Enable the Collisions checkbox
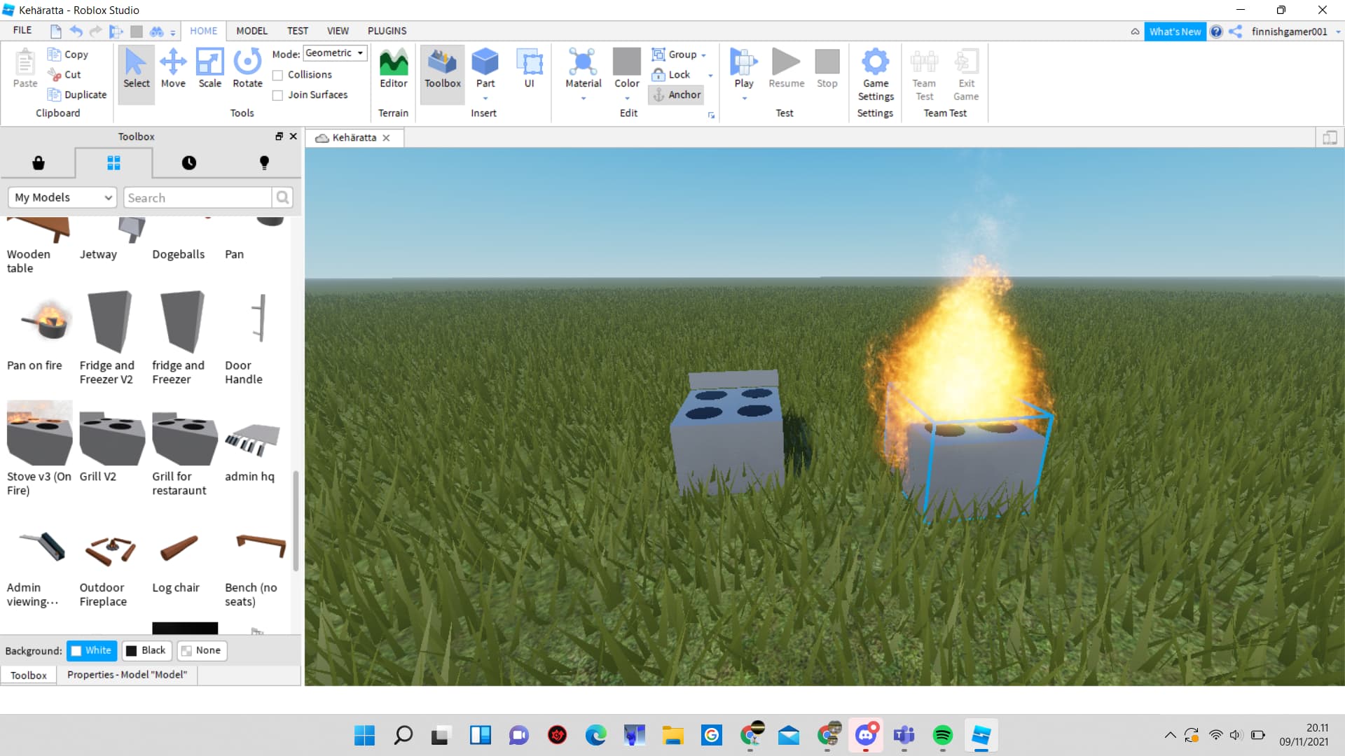Image resolution: width=1345 pixels, height=756 pixels. [x=277, y=75]
